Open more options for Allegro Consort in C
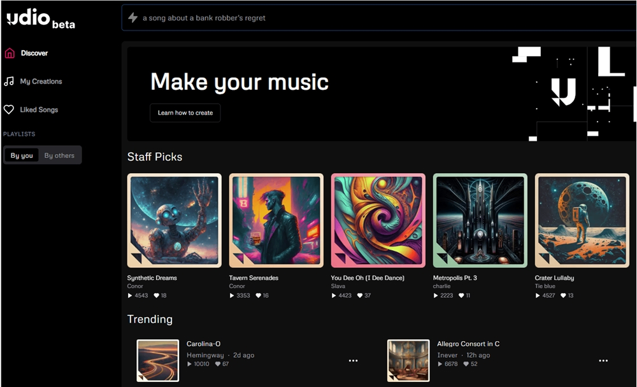The image size is (637, 387). [603, 361]
